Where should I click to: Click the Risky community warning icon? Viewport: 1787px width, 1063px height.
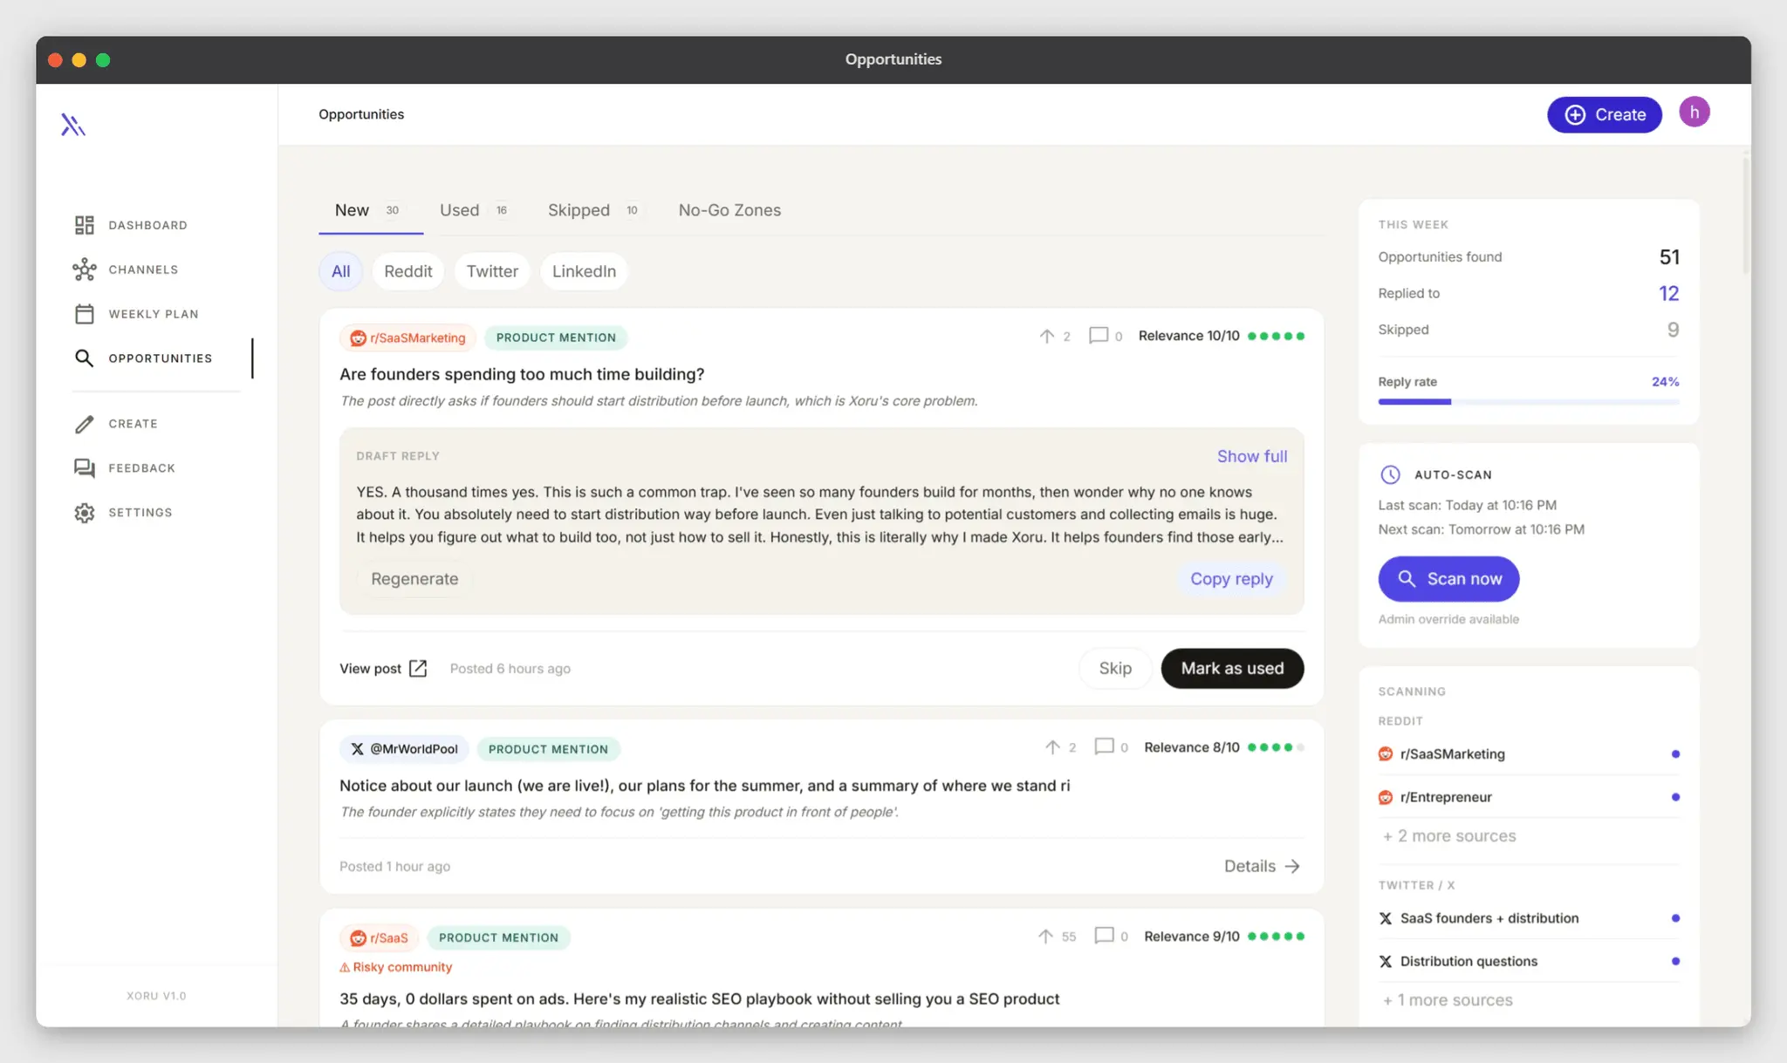coord(345,967)
